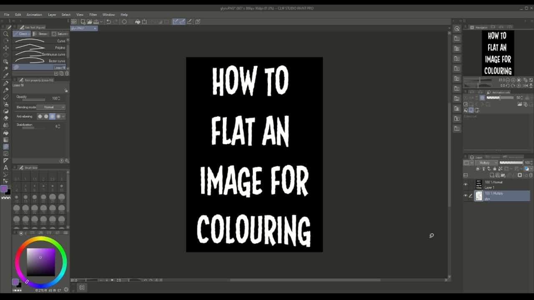This screenshot has width=534, height=300.
Task: Select the Zoom magnifier tool
Action: tap(6, 34)
